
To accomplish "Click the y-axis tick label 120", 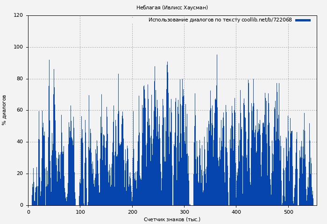I will 18,15.
